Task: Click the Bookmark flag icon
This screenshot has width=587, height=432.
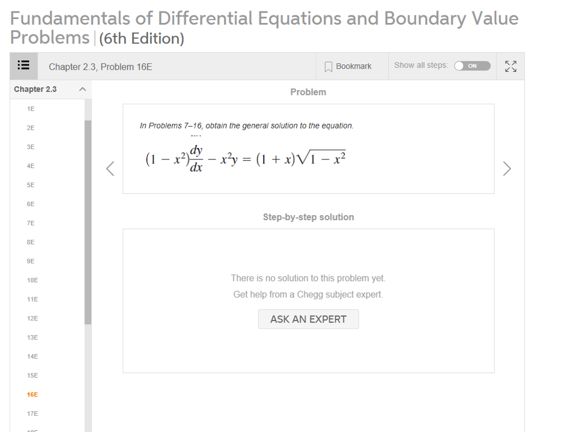Action: pos(328,65)
